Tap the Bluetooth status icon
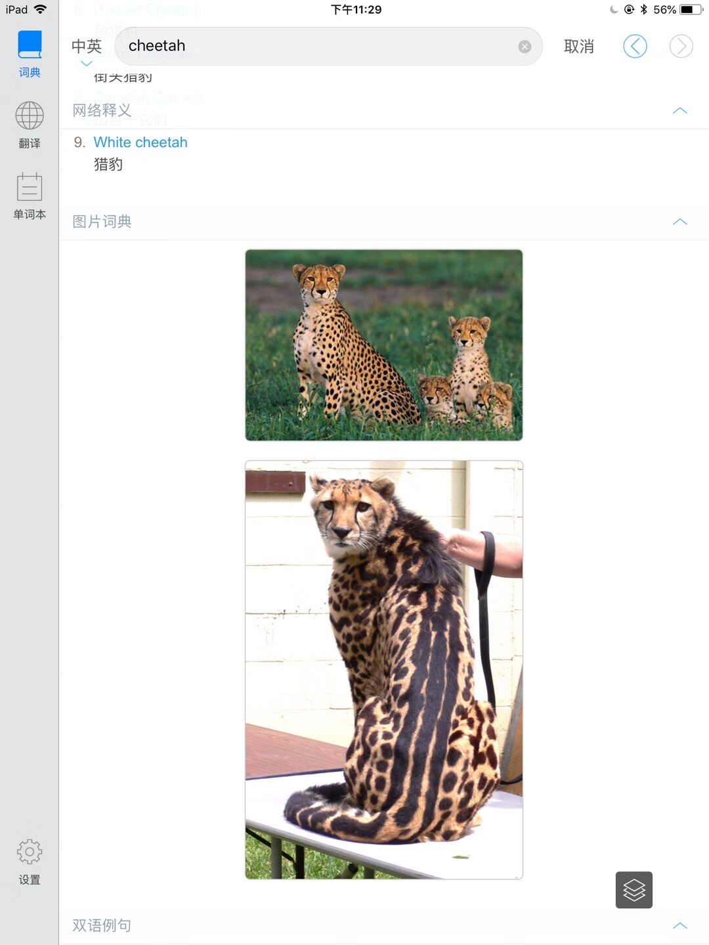709x945 pixels. tap(644, 9)
